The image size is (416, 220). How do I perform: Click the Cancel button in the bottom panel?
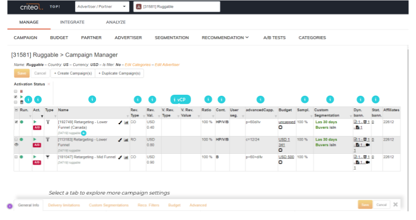[381, 205]
